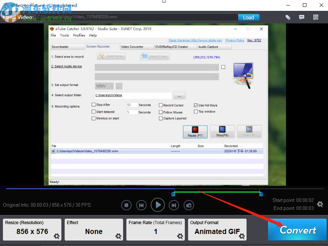The image size is (328, 246).
Task: Take a snapshot with camera icon
Action: 189,205
